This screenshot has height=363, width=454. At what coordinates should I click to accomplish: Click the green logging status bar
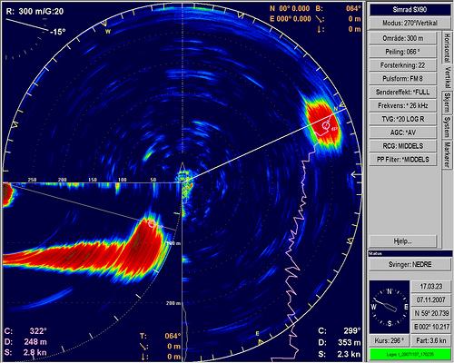[x=410, y=354]
